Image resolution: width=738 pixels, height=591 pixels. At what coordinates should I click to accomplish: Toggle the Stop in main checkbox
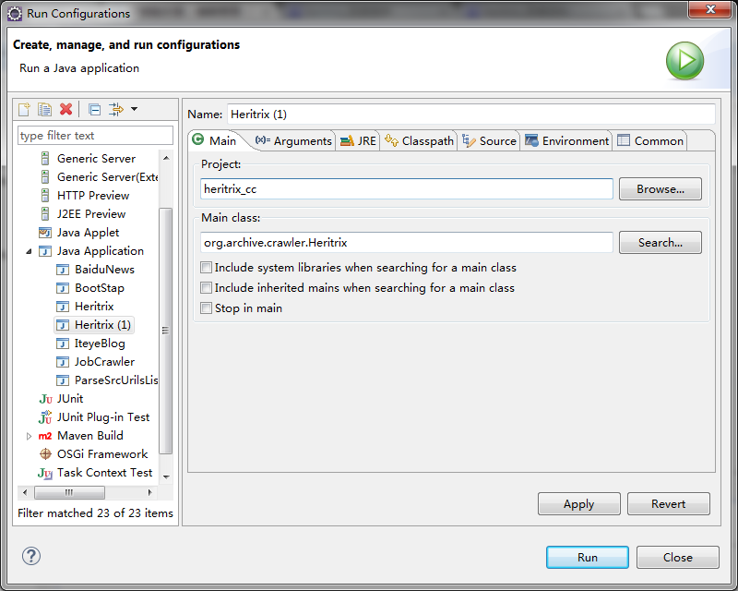207,308
